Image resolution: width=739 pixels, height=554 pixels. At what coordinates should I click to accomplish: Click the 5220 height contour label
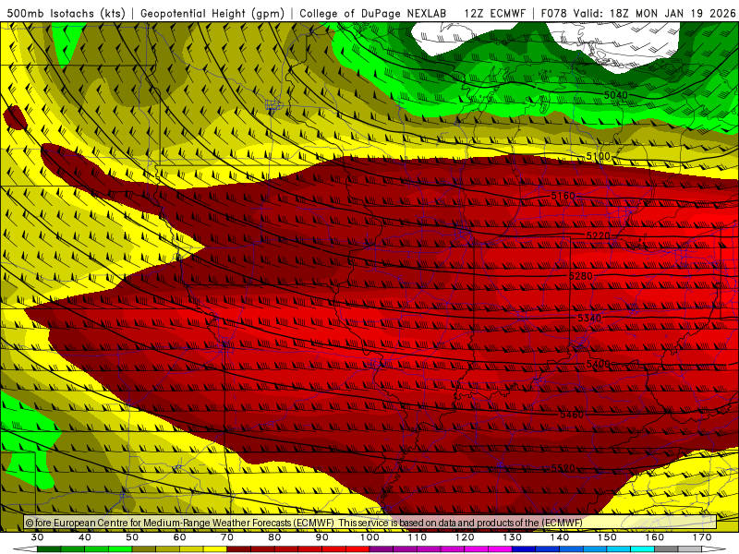(598, 235)
